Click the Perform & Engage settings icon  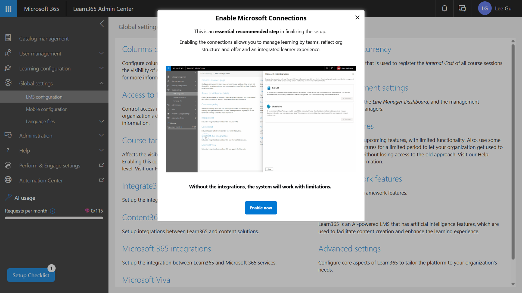click(8, 165)
